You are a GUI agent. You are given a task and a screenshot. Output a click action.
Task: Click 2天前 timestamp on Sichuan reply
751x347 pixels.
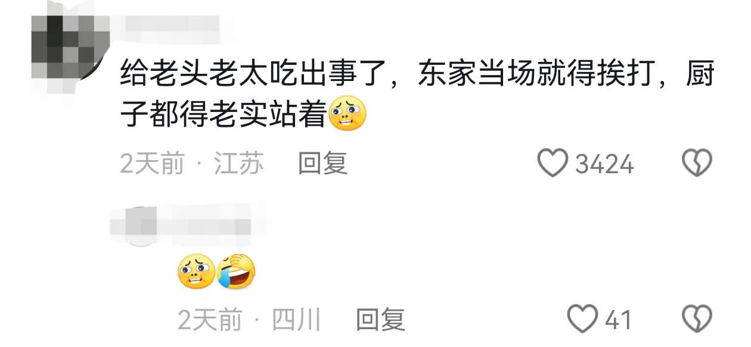coord(210,320)
